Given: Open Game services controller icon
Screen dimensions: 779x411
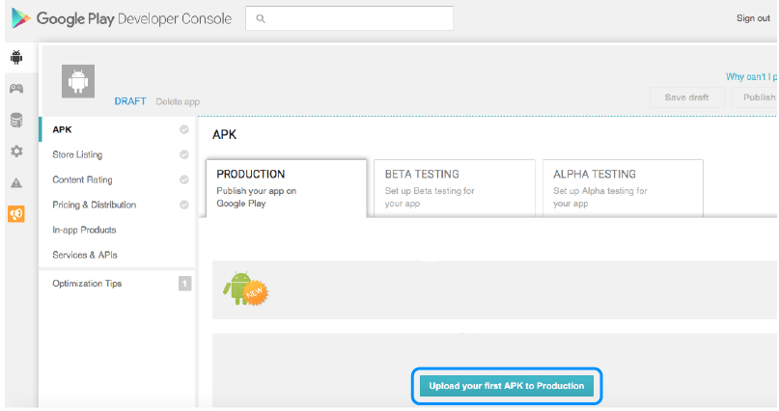Looking at the screenshot, I should 16,89.
